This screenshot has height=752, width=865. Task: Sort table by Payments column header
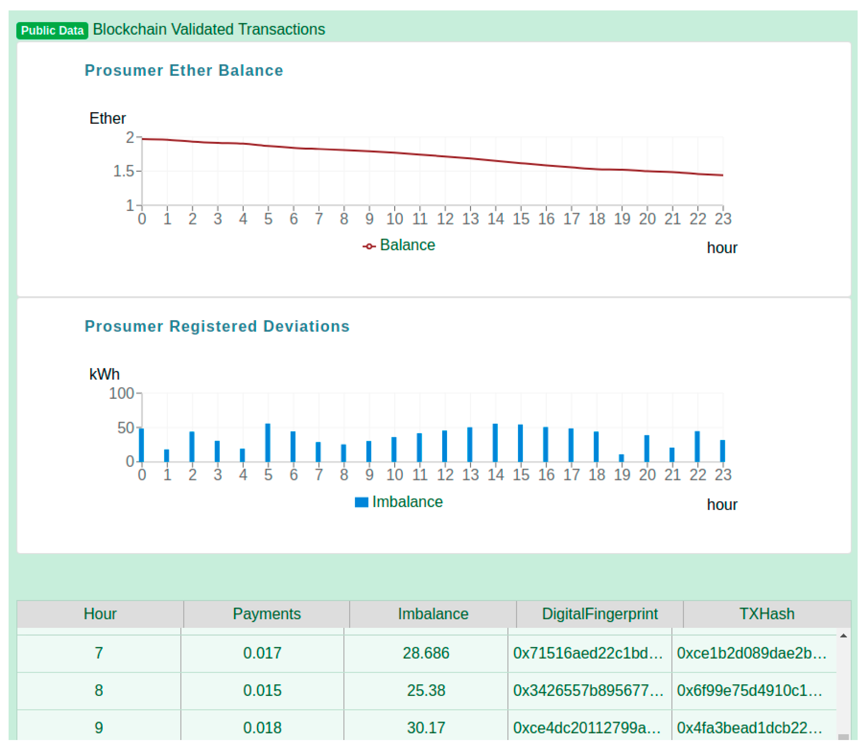pyautogui.click(x=267, y=614)
